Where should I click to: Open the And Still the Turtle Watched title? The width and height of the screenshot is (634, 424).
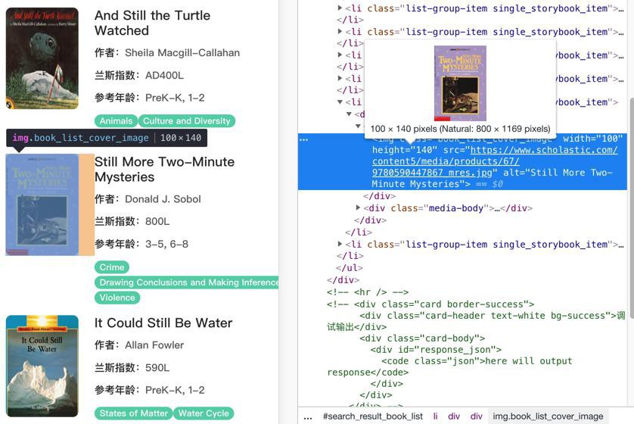pyautogui.click(x=152, y=23)
